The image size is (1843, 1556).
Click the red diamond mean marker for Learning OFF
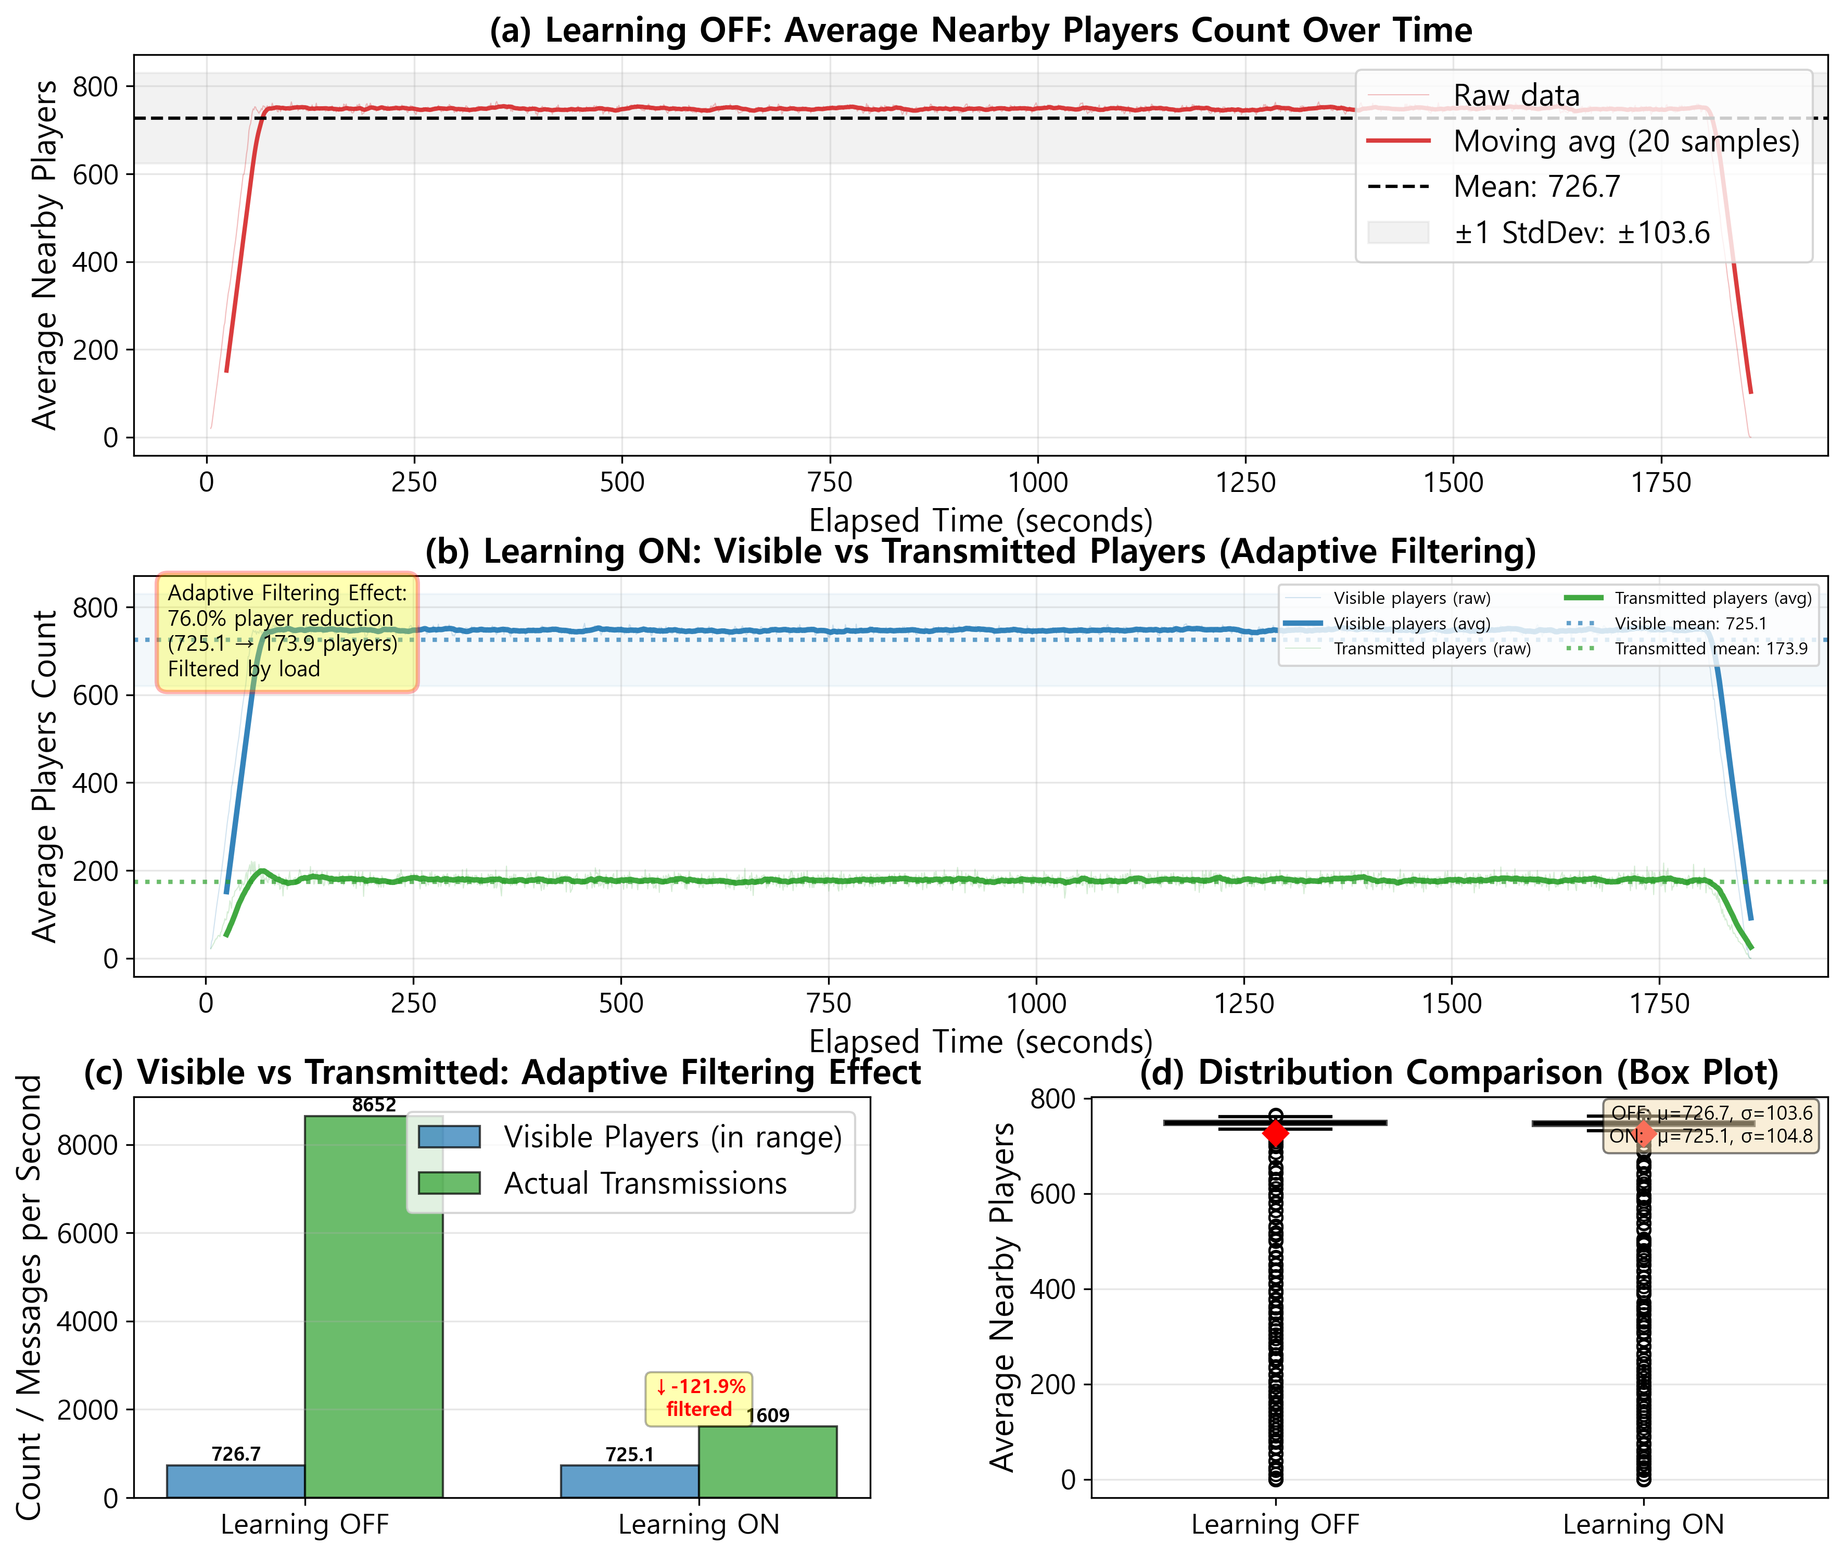pos(1275,1133)
